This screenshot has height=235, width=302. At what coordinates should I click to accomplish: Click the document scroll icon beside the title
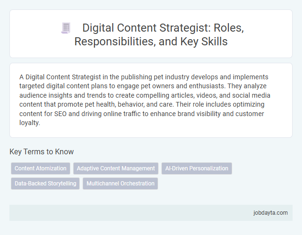66,28
